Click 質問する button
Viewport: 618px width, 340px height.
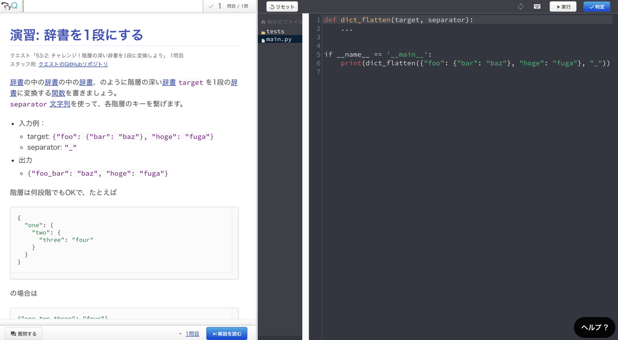pyautogui.click(x=23, y=334)
